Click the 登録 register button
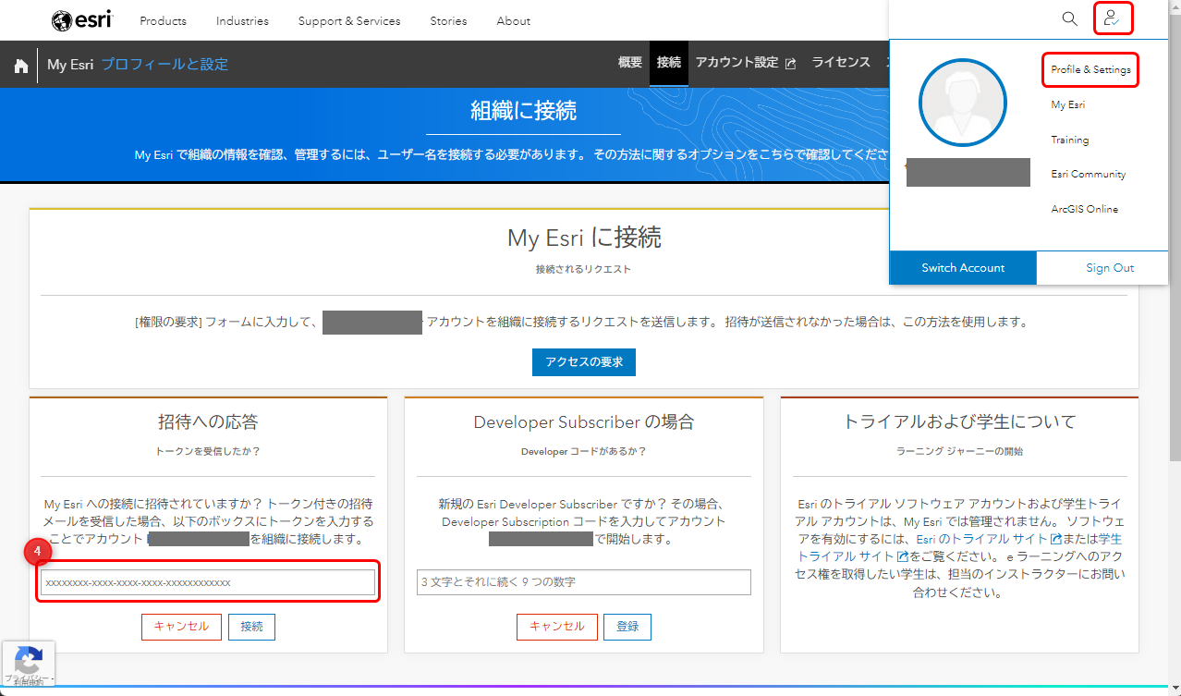The image size is (1181, 696). (x=627, y=627)
